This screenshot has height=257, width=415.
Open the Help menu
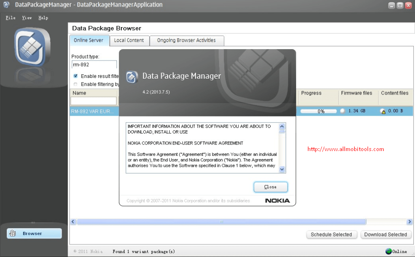(x=43, y=18)
